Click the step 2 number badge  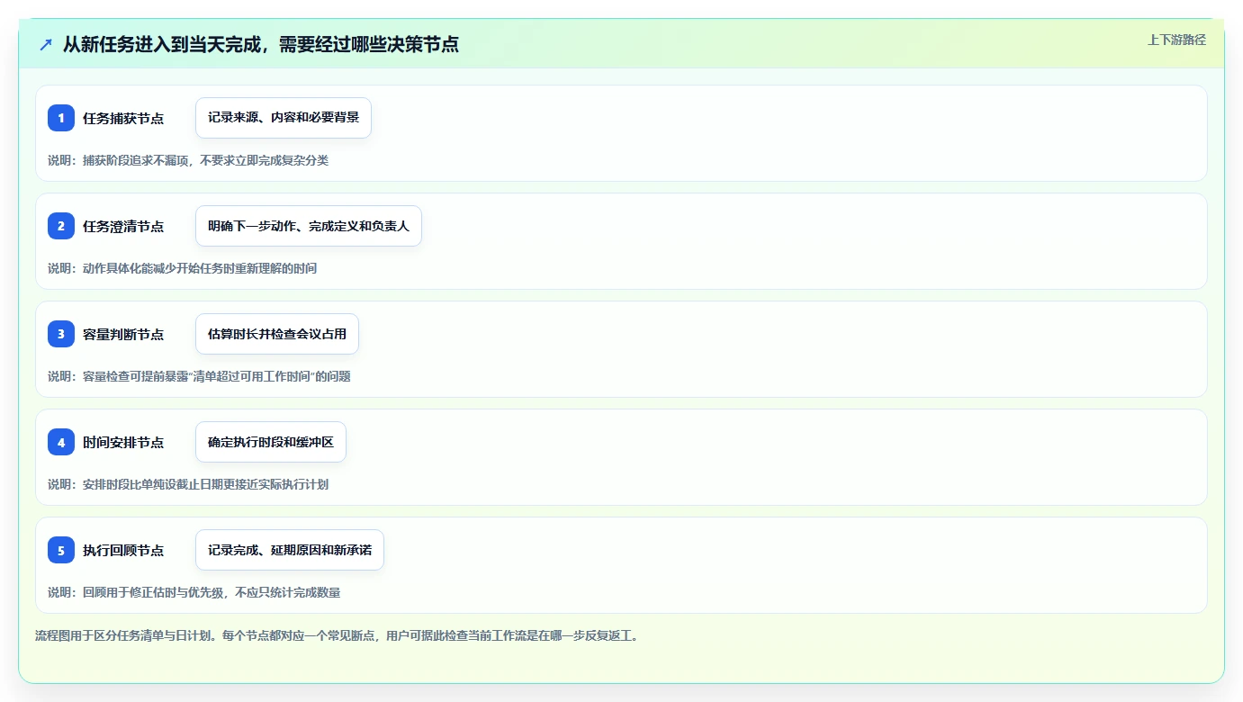[61, 226]
